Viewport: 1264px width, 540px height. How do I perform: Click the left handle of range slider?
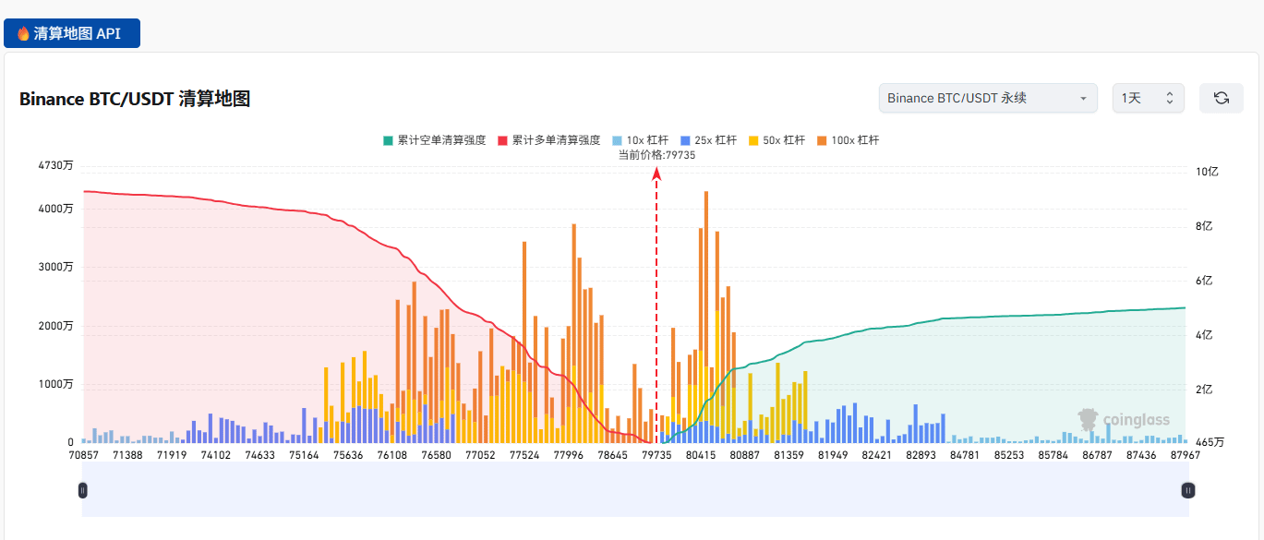(x=82, y=490)
